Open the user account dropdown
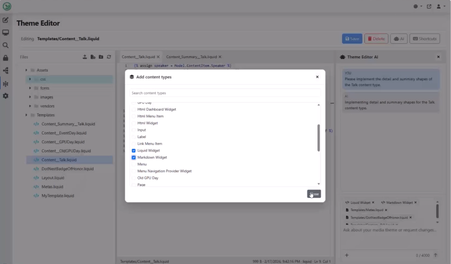Screen dimensions: 451x264 click(x=441, y=6)
